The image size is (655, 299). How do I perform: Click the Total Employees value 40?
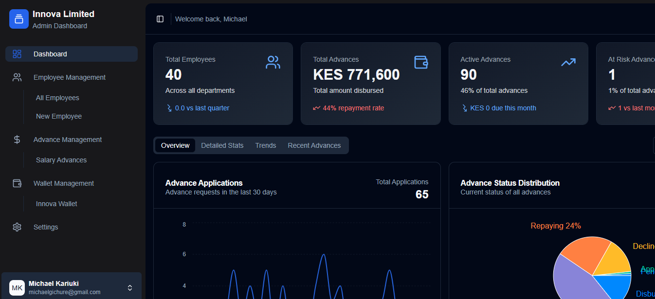coord(174,74)
